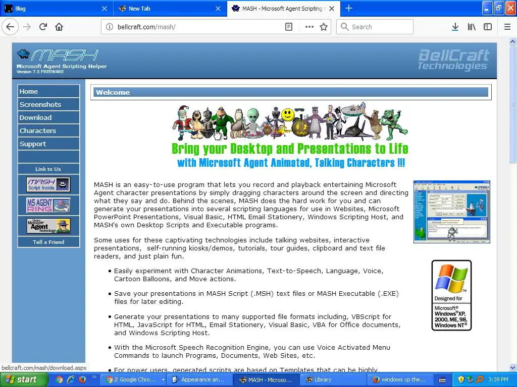
Task: Reload the current page
Action: coord(43,27)
